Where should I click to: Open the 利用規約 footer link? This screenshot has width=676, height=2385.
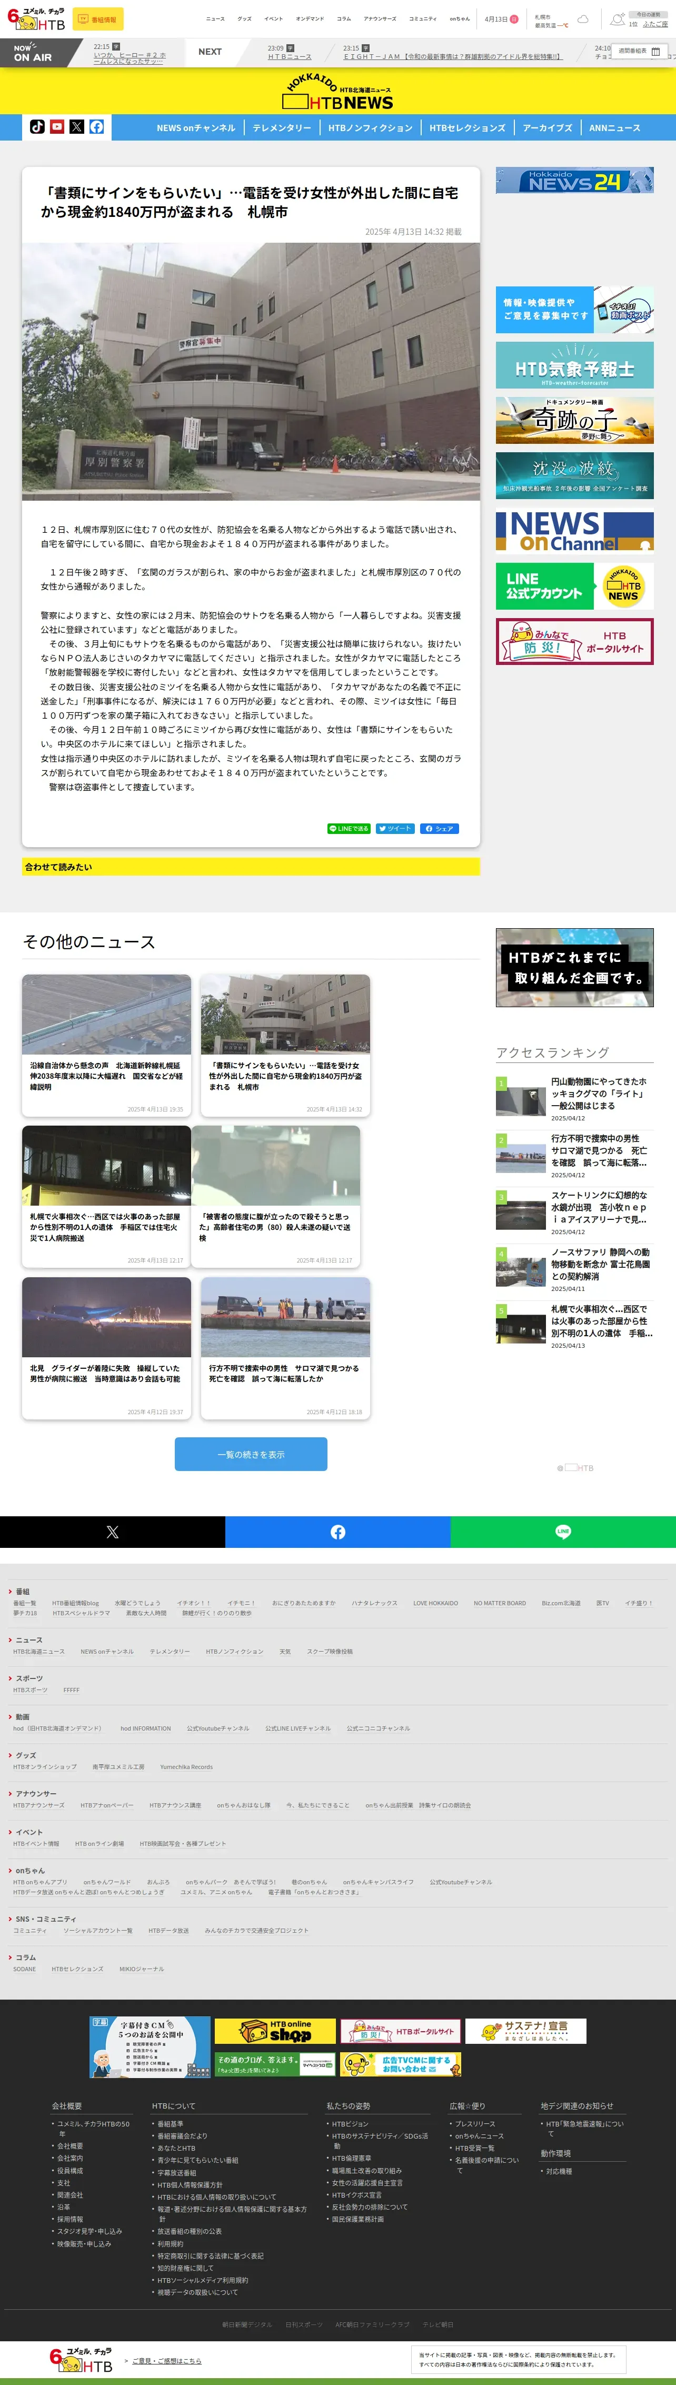(x=171, y=2244)
